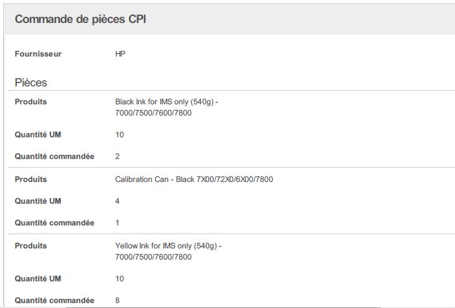The width and height of the screenshot is (455, 308).
Task: Click Quantité UM label for Calibration Can
Action: (x=38, y=201)
